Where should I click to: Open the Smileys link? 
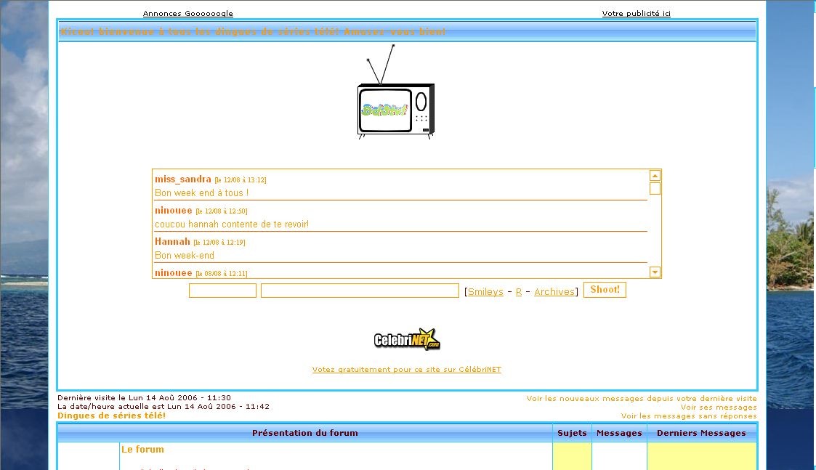coord(485,292)
